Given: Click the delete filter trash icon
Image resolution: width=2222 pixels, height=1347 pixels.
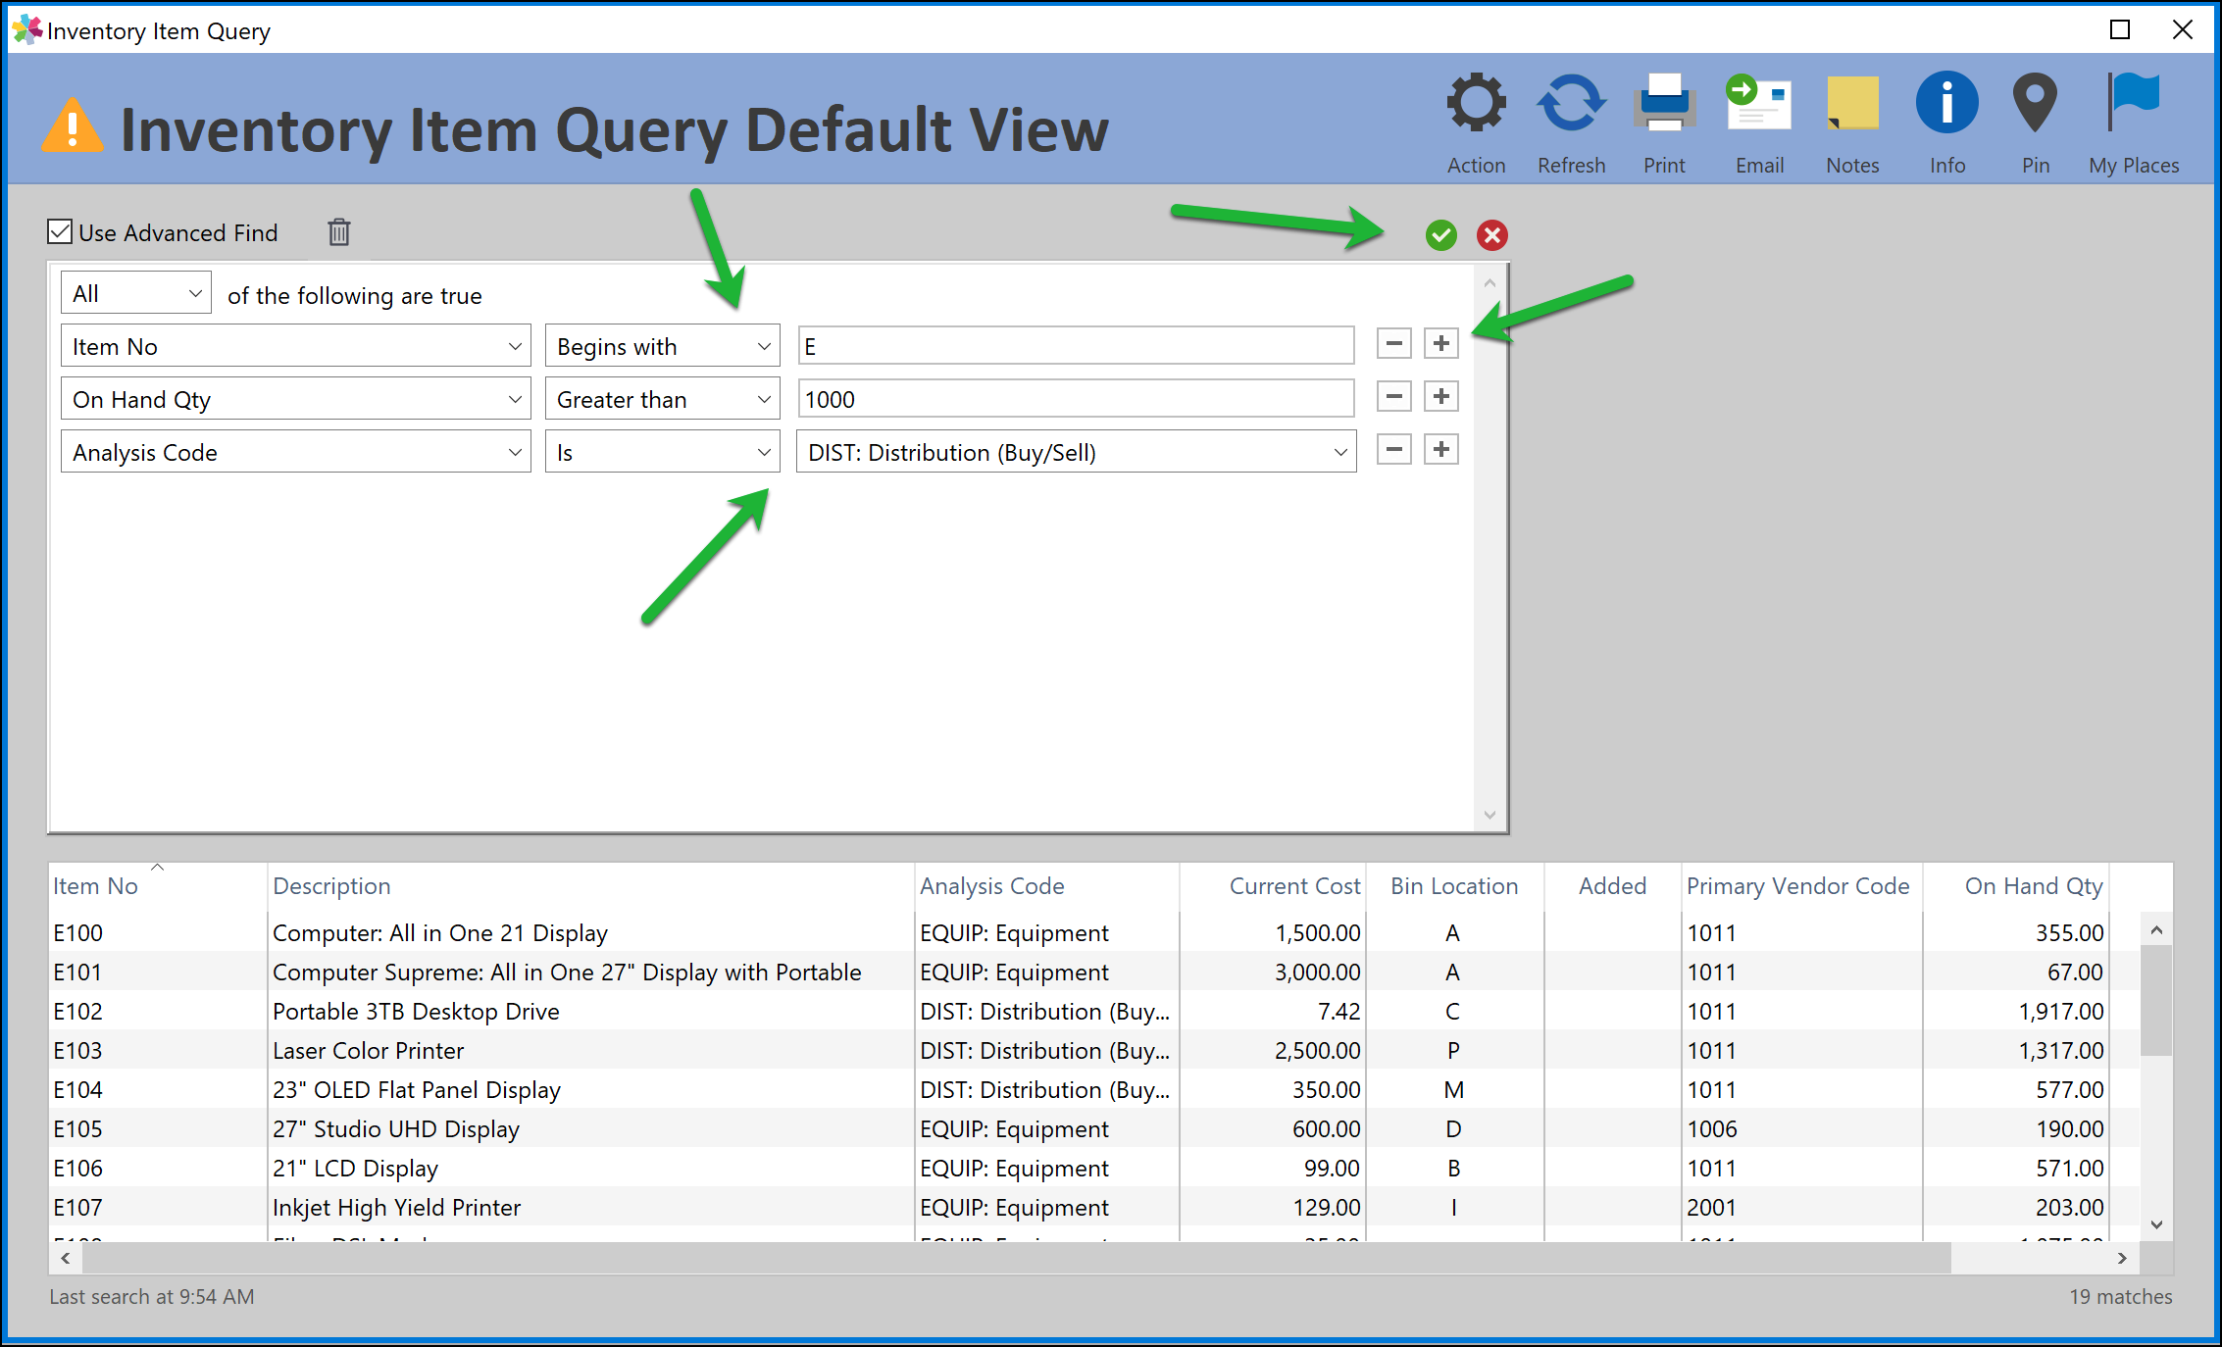Looking at the screenshot, I should 338,232.
